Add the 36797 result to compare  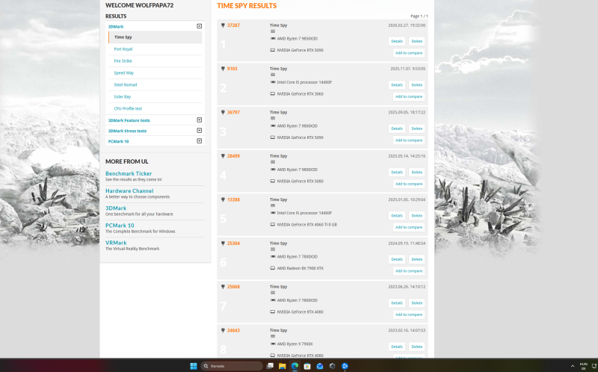point(409,140)
